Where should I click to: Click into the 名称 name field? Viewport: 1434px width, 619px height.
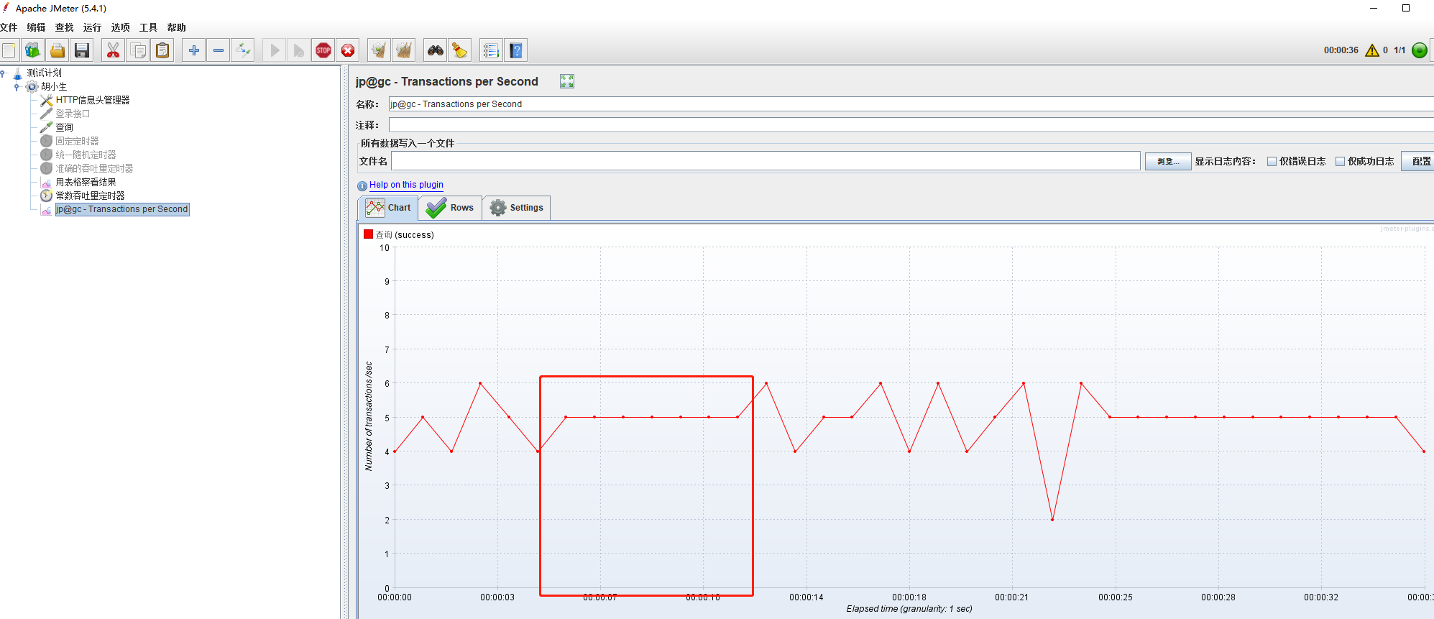pos(911,104)
